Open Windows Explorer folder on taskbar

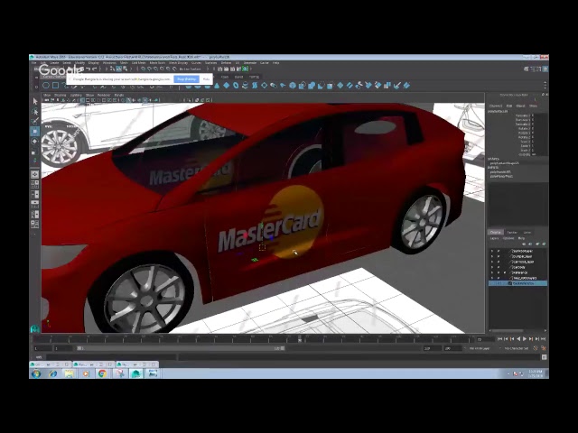[69, 373]
